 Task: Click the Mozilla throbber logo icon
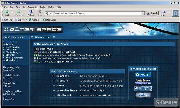coord(175,13)
